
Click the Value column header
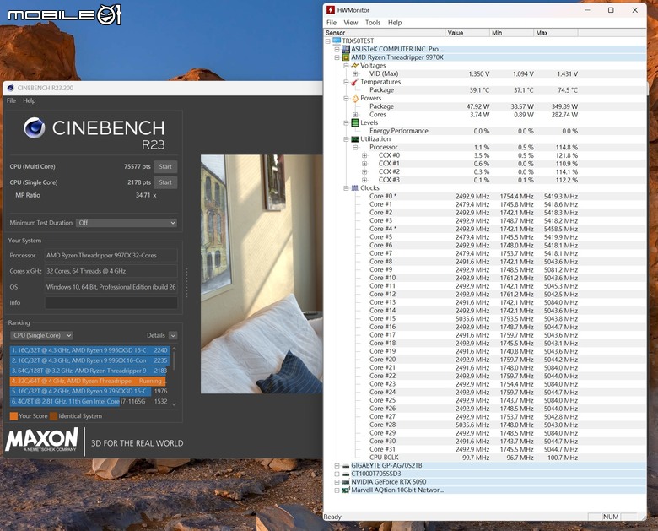pos(467,33)
